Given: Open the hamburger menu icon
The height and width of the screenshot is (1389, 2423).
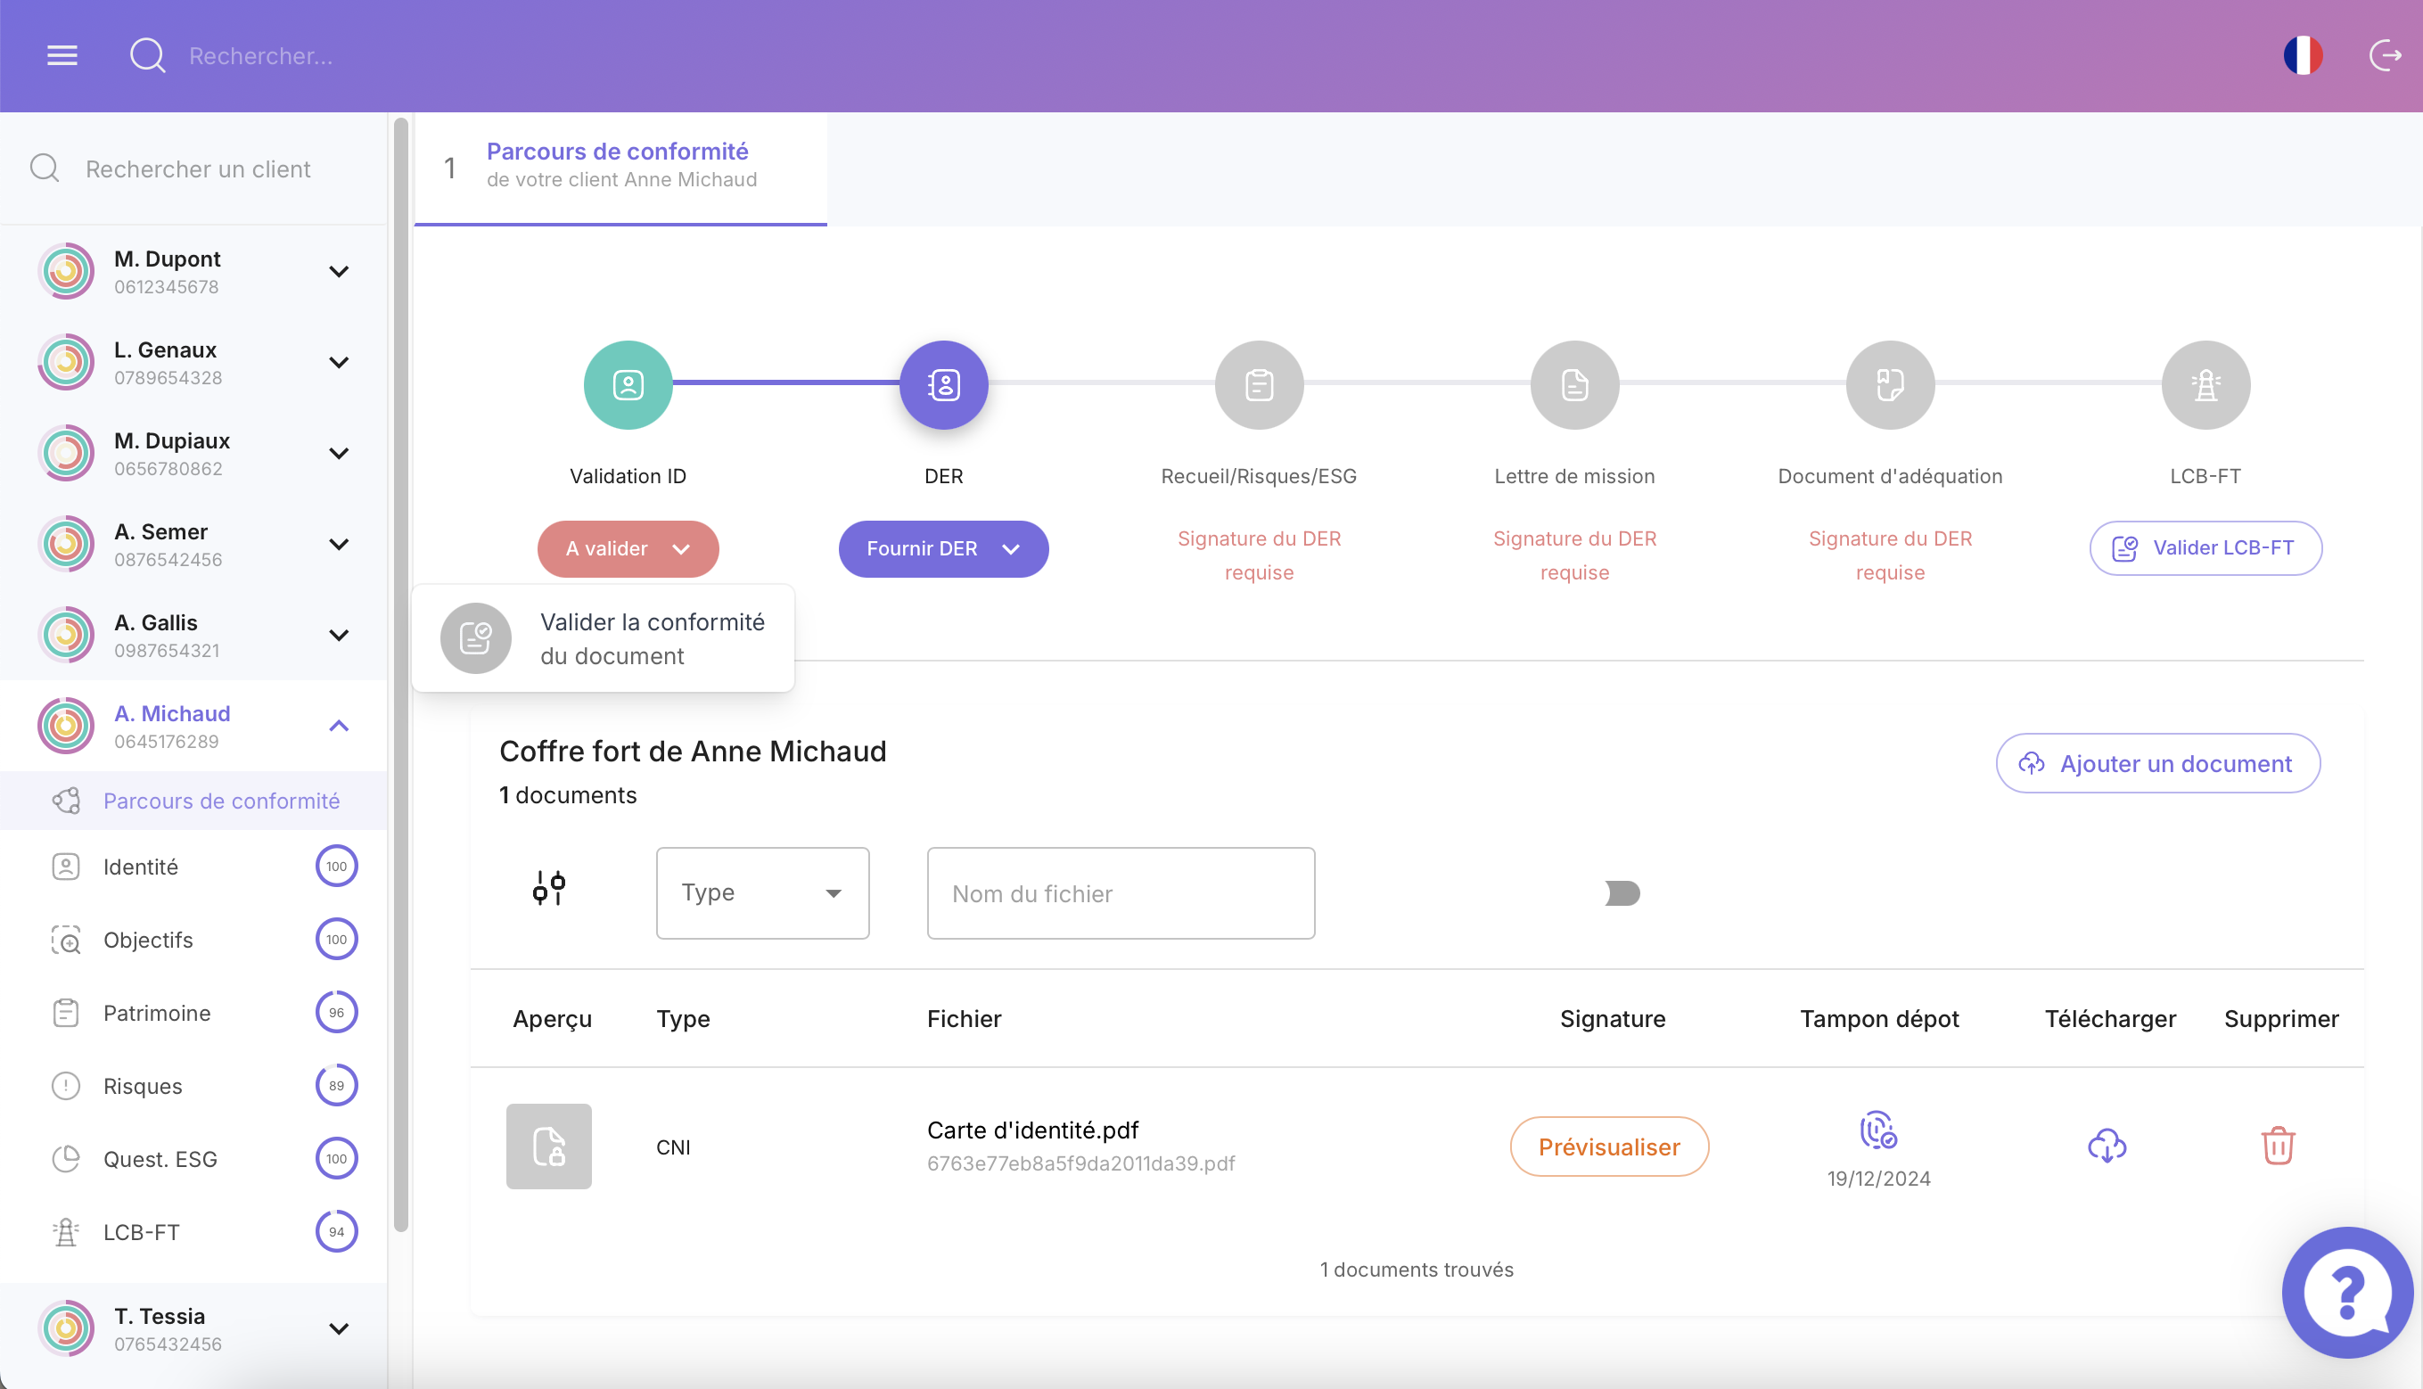Looking at the screenshot, I should (62, 55).
